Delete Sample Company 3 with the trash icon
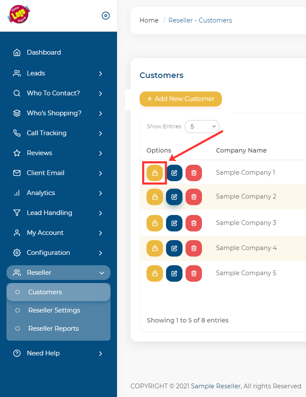306x397 pixels. coord(194,223)
